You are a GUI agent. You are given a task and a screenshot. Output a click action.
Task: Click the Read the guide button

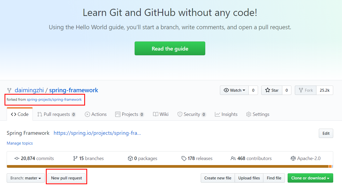(170, 48)
